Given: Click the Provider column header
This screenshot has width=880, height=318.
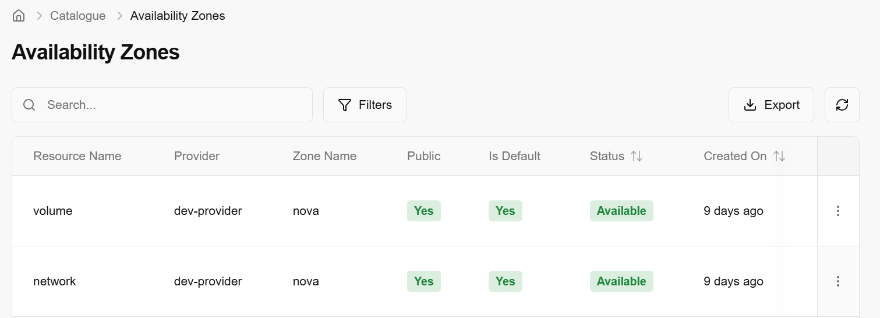Looking at the screenshot, I should pos(197,156).
